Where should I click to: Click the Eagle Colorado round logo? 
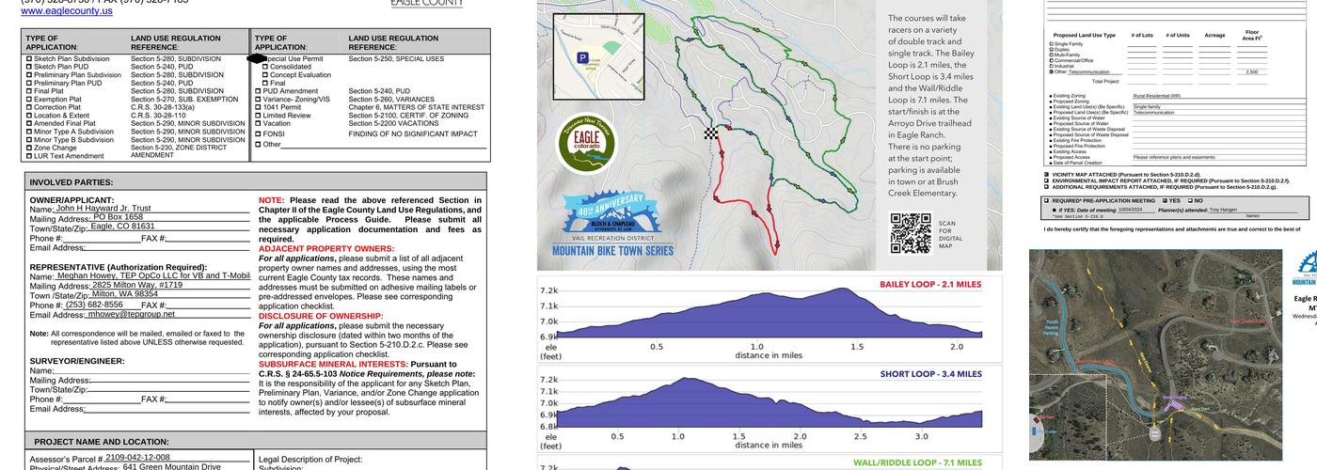click(x=585, y=144)
